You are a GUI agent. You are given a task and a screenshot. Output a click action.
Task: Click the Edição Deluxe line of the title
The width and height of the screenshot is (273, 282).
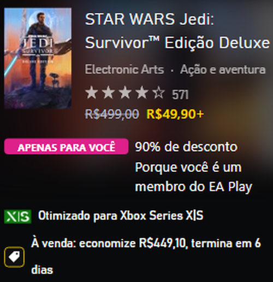click(x=217, y=43)
